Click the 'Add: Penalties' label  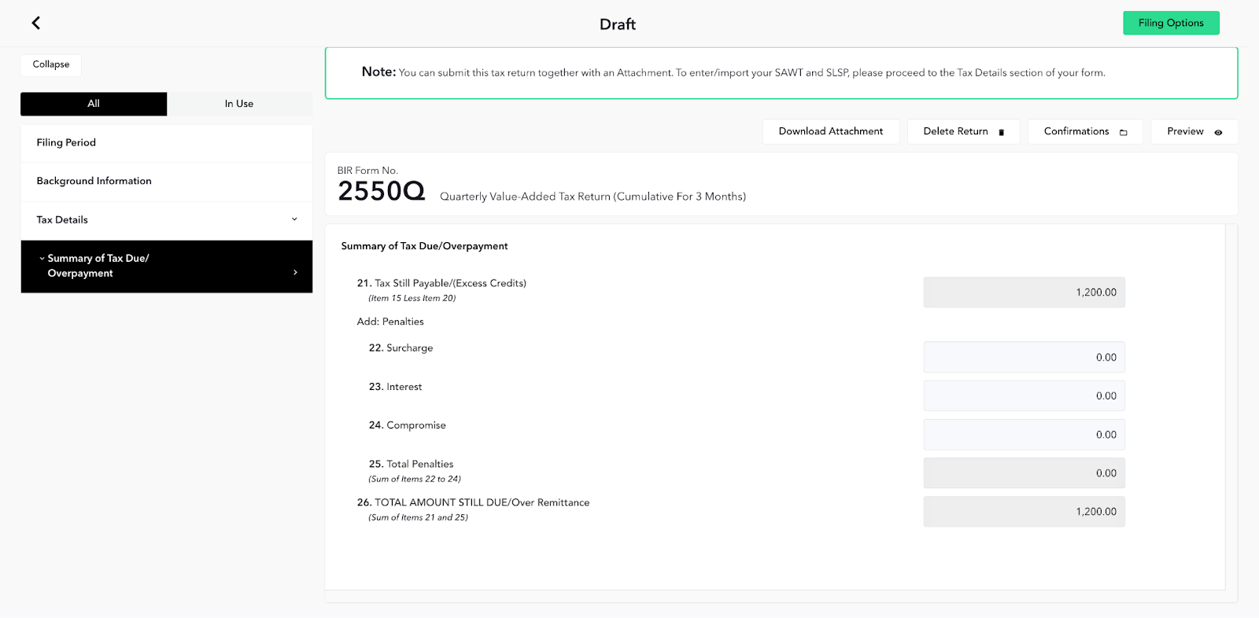pyautogui.click(x=390, y=322)
